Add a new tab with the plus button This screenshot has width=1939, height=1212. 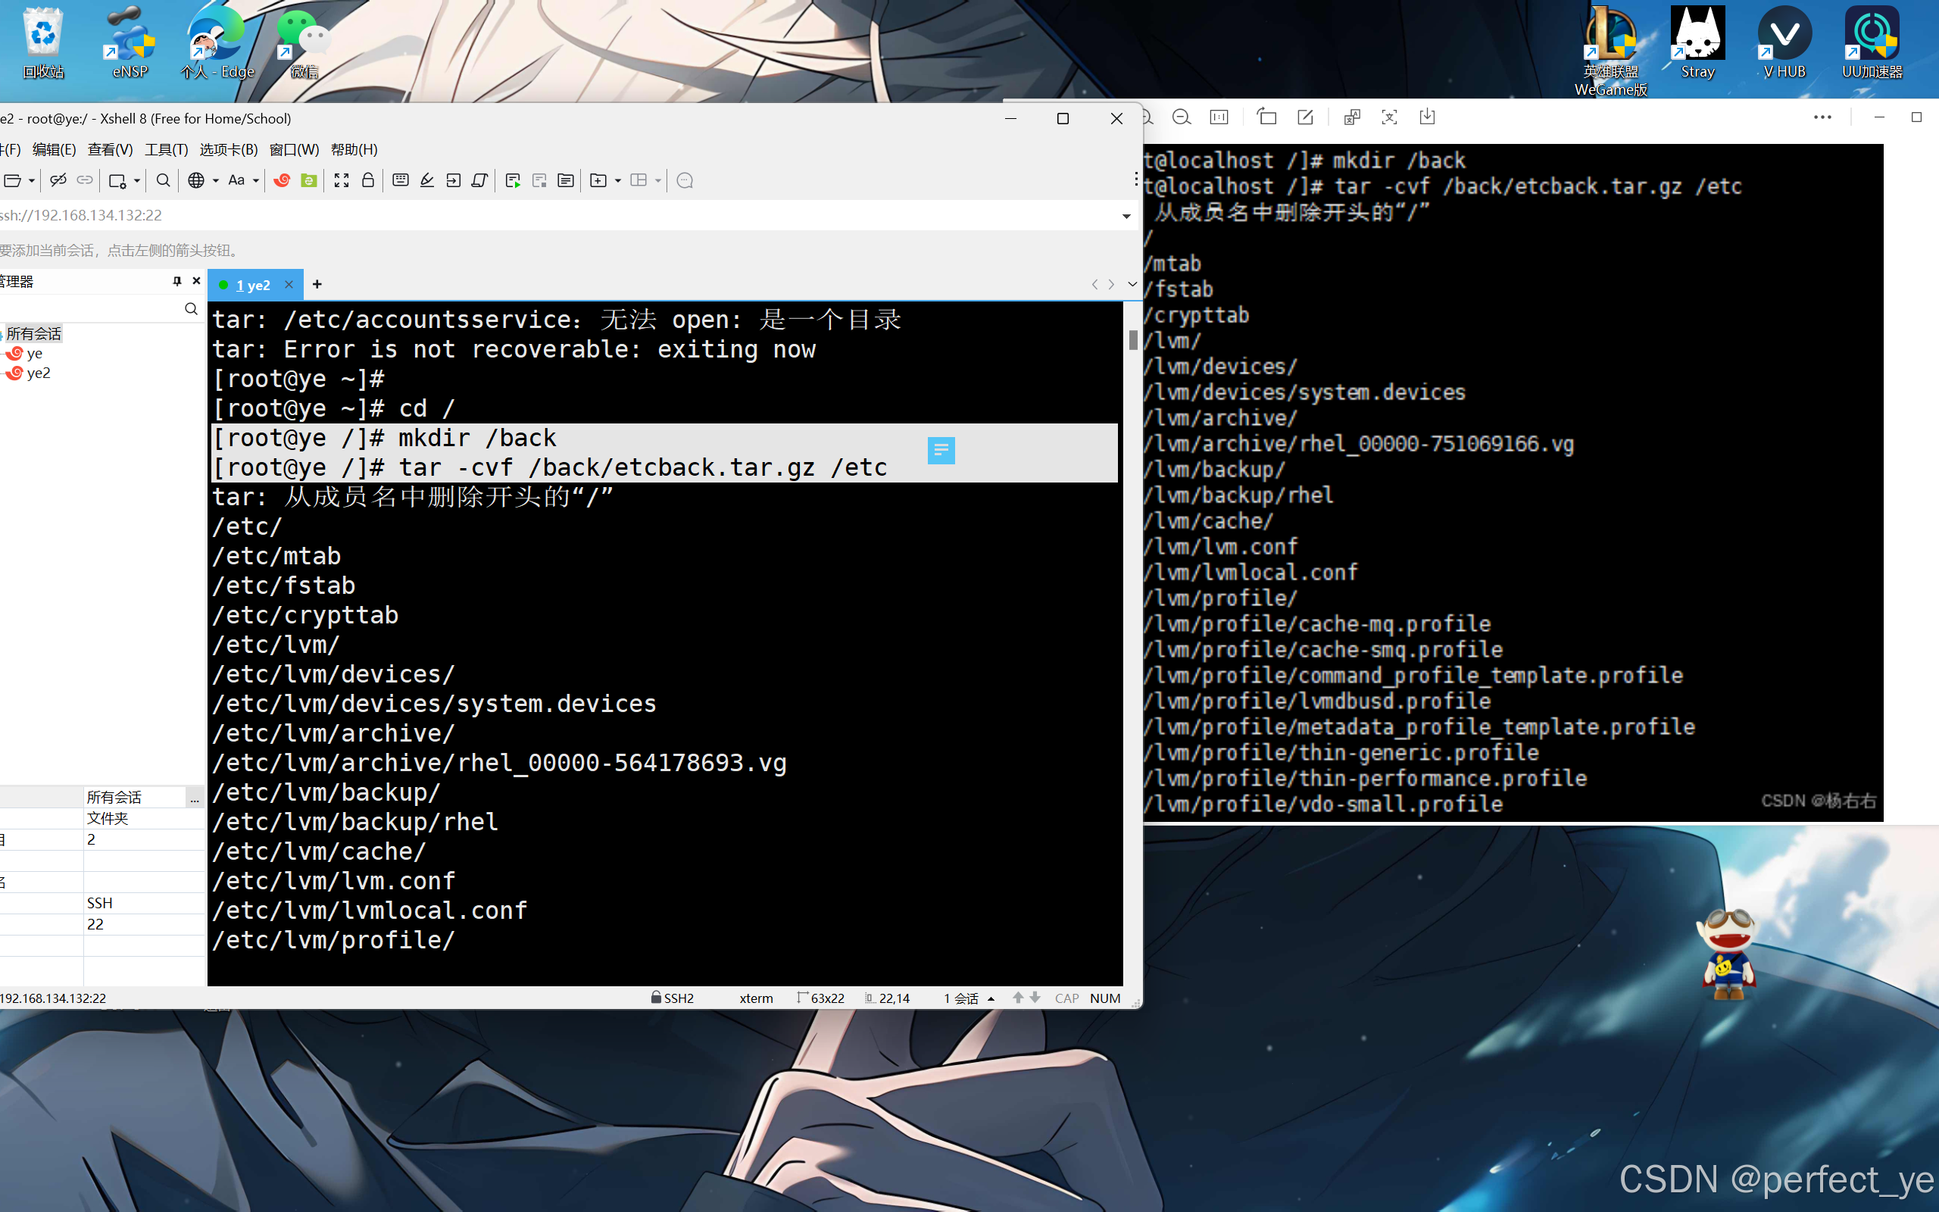pos(317,285)
